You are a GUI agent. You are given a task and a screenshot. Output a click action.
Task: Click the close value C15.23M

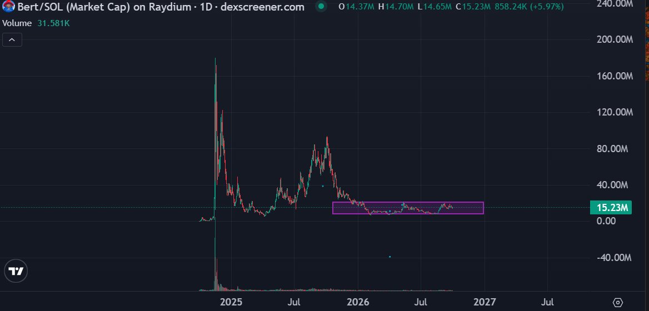473,7
